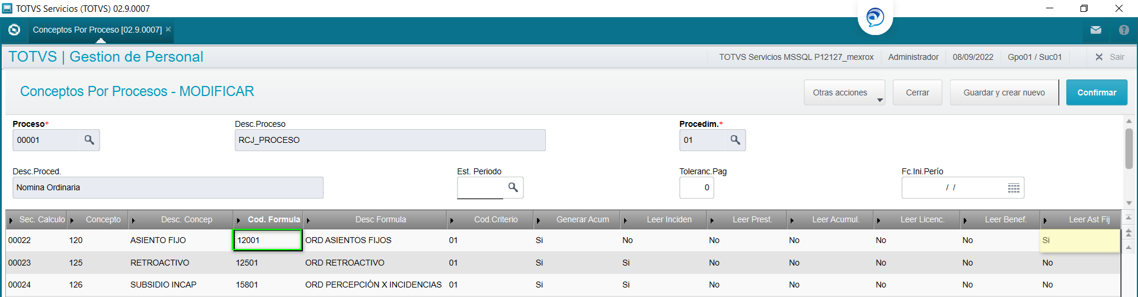Select SUBSIDIO INCAP description cell
The image size is (1138, 297).
[x=180, y=285]
